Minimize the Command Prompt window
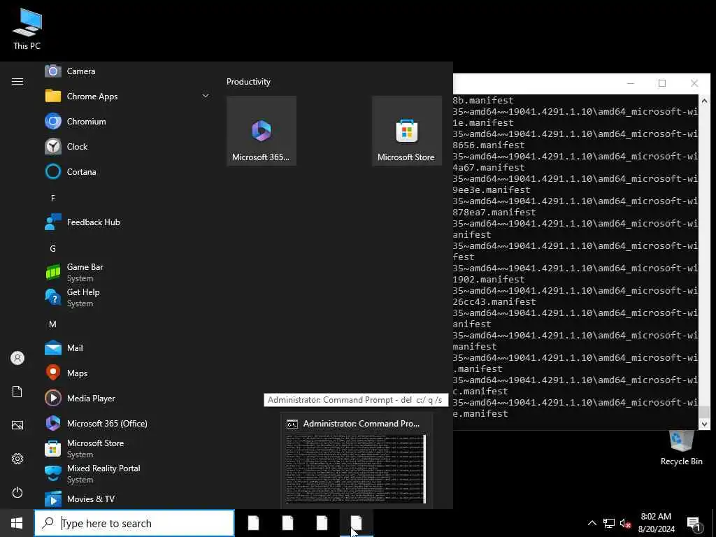Screen dimensions: 716x537 [631, 83]
